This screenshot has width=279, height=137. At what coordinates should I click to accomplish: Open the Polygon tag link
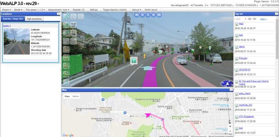(x=243, y=58)
